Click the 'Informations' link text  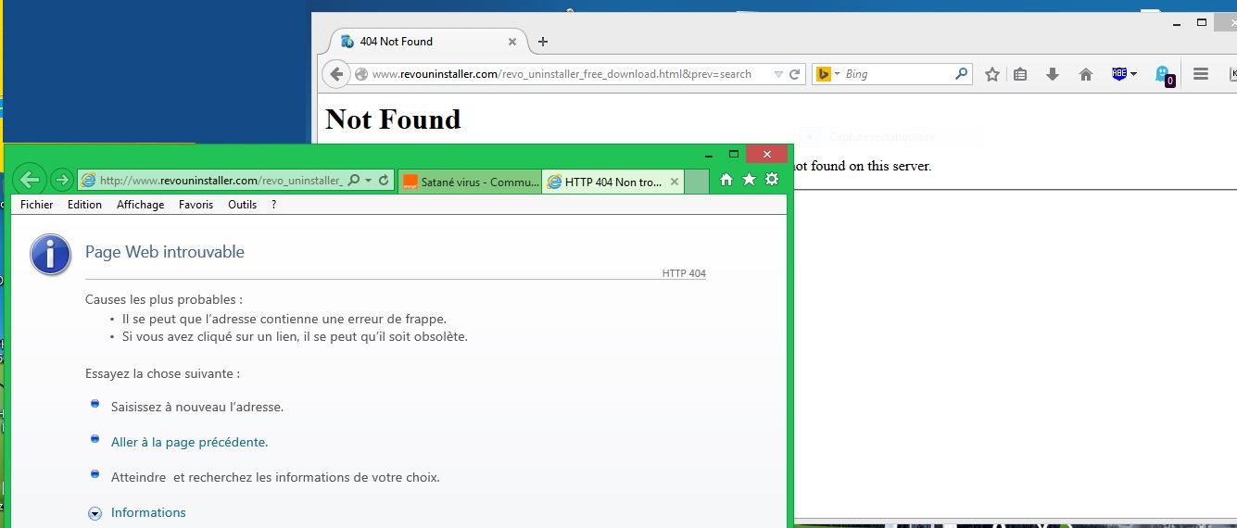tap(148, 512)
